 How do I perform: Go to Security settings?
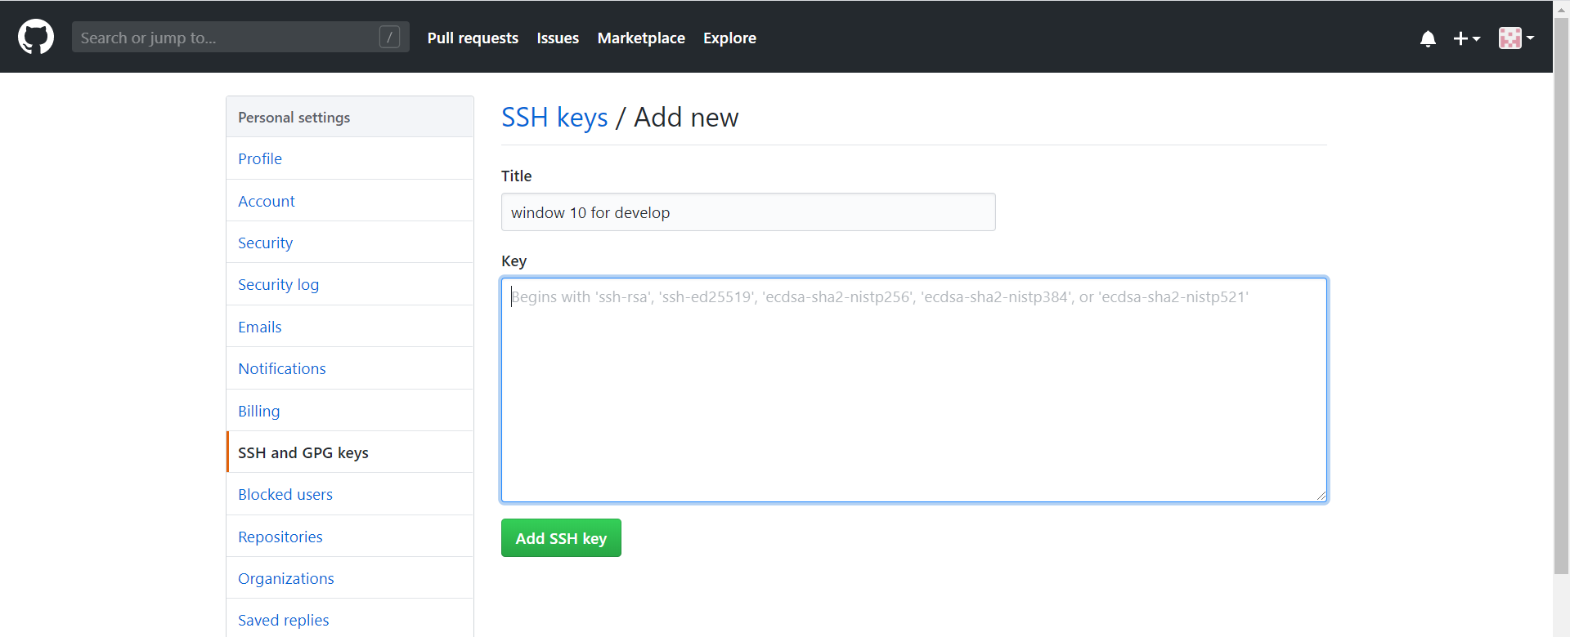(x=350, y=243)
